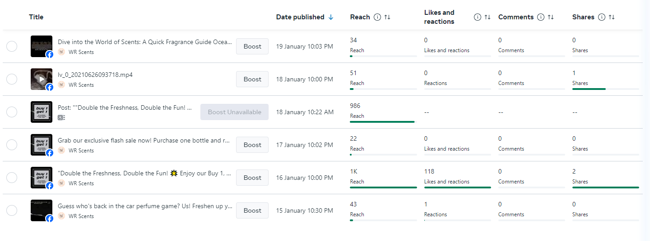Click the Reach info icon
The width and height of the screenshot is (650, 241).
[378, 17]
